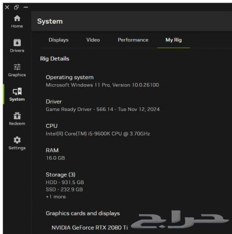Click the window restore icon
Screen dimensions: 232x234
(16, 7)
